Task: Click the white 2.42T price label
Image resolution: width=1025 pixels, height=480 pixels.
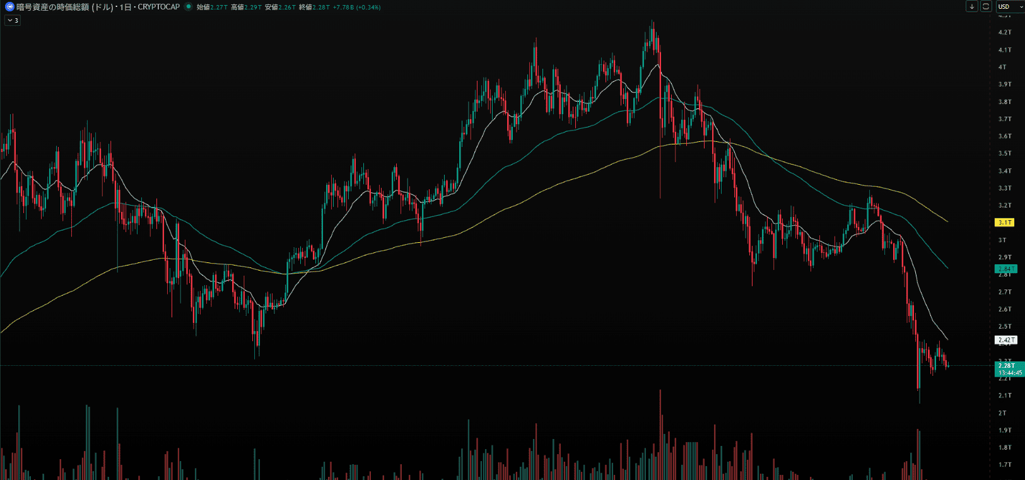Action: [x=1005, y=340]
